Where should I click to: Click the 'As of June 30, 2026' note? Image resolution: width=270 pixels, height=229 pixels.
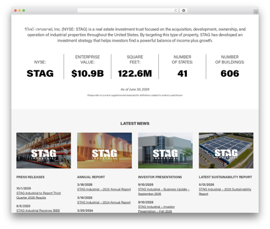tap(135, 89)
